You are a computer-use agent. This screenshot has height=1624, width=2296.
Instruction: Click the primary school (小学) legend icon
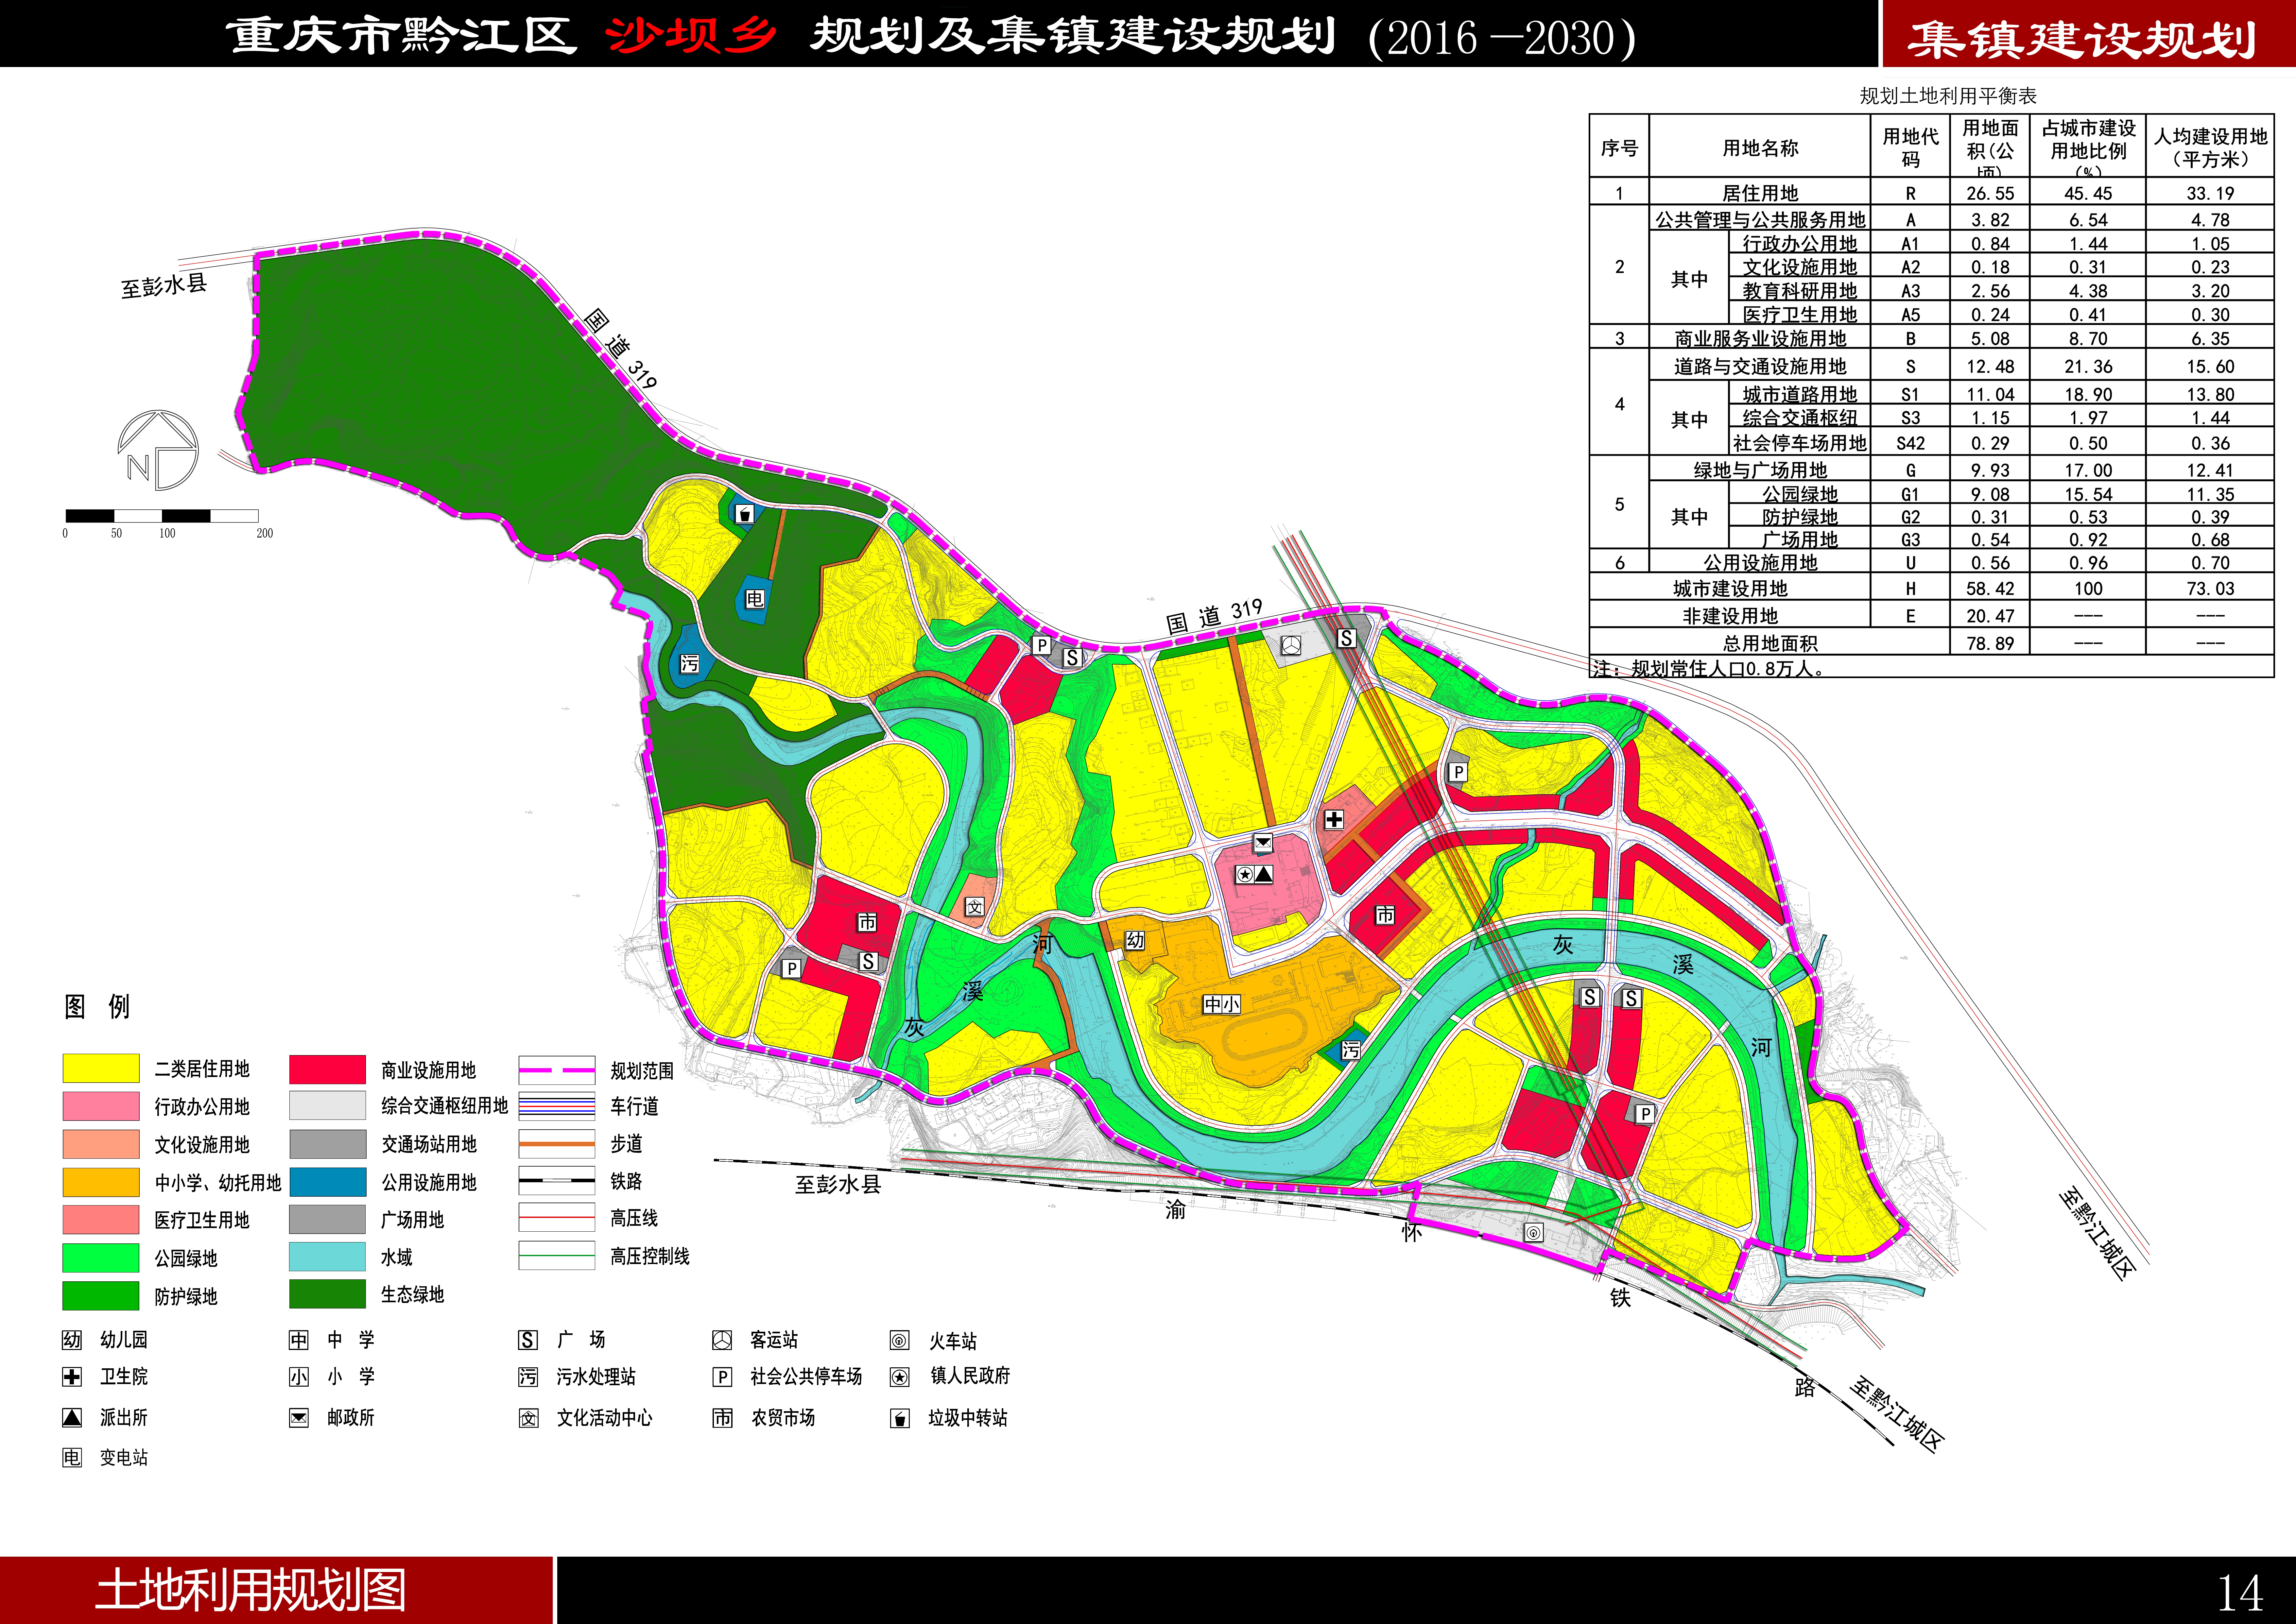pos(299,1377)
